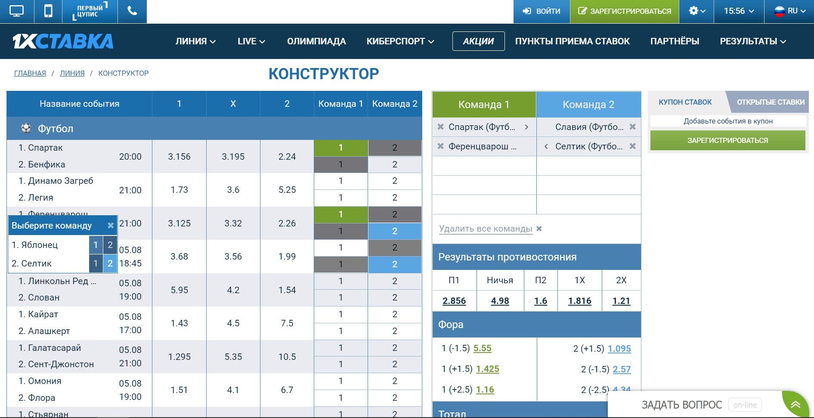Toggle Спартак for Команда 1
The width and height of the screenshot is (814, 418).
(x=341, y=148)
